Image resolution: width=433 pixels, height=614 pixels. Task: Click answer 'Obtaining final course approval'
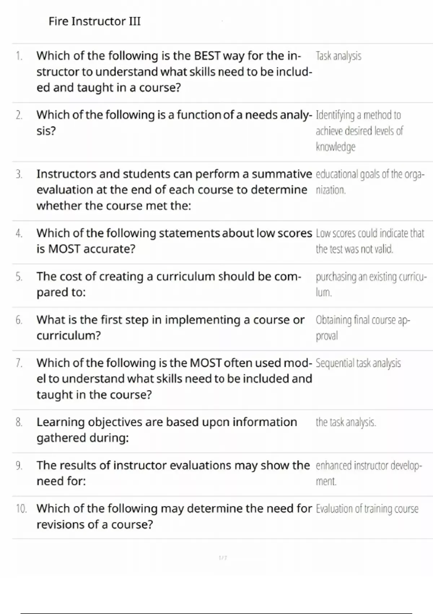coord(363,328)
